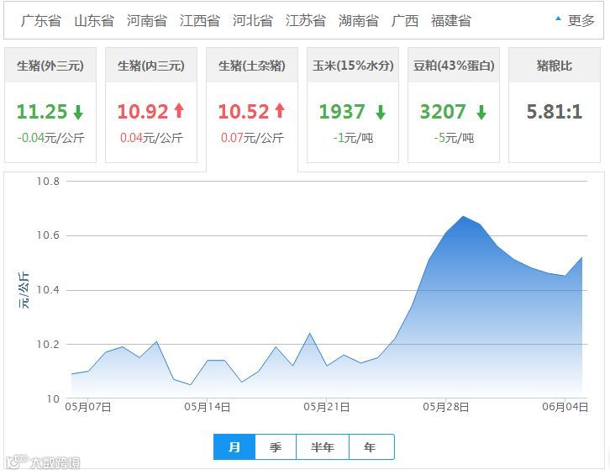Pick 广西 in the region list
Viewport: 610px width, 475px height.
point(405,21)
